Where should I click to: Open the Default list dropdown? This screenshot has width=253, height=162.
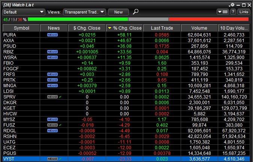click(24, 12)
